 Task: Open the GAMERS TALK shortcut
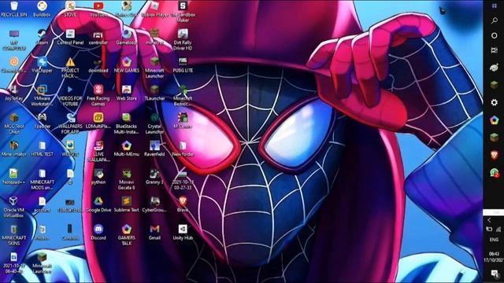click(127, 235)
